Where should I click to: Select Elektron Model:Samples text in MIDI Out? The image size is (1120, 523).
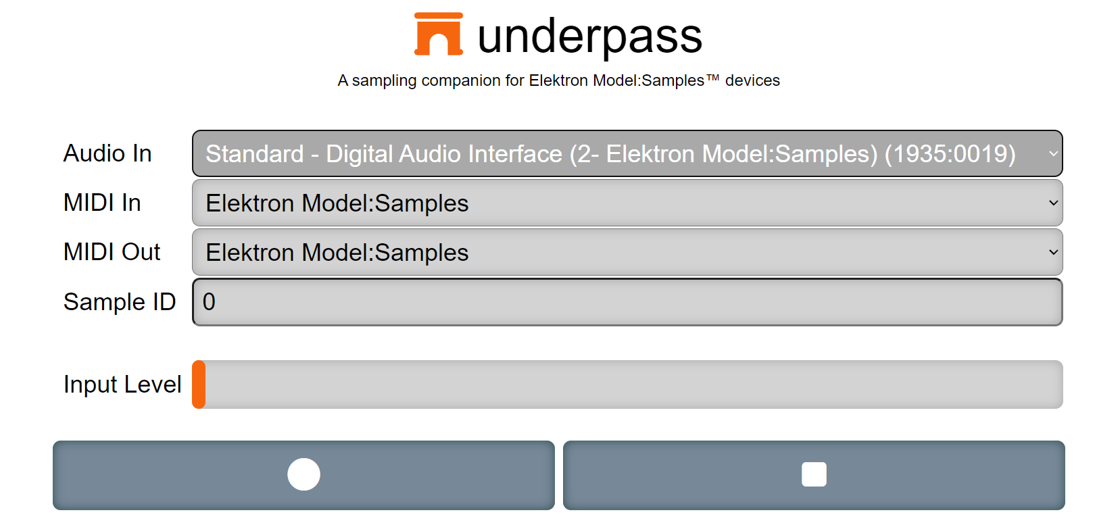point(337,253)
